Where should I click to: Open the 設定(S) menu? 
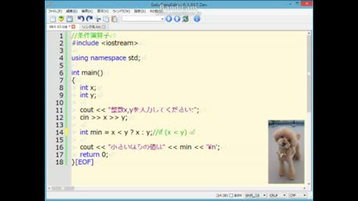click(x=140, y=11)
